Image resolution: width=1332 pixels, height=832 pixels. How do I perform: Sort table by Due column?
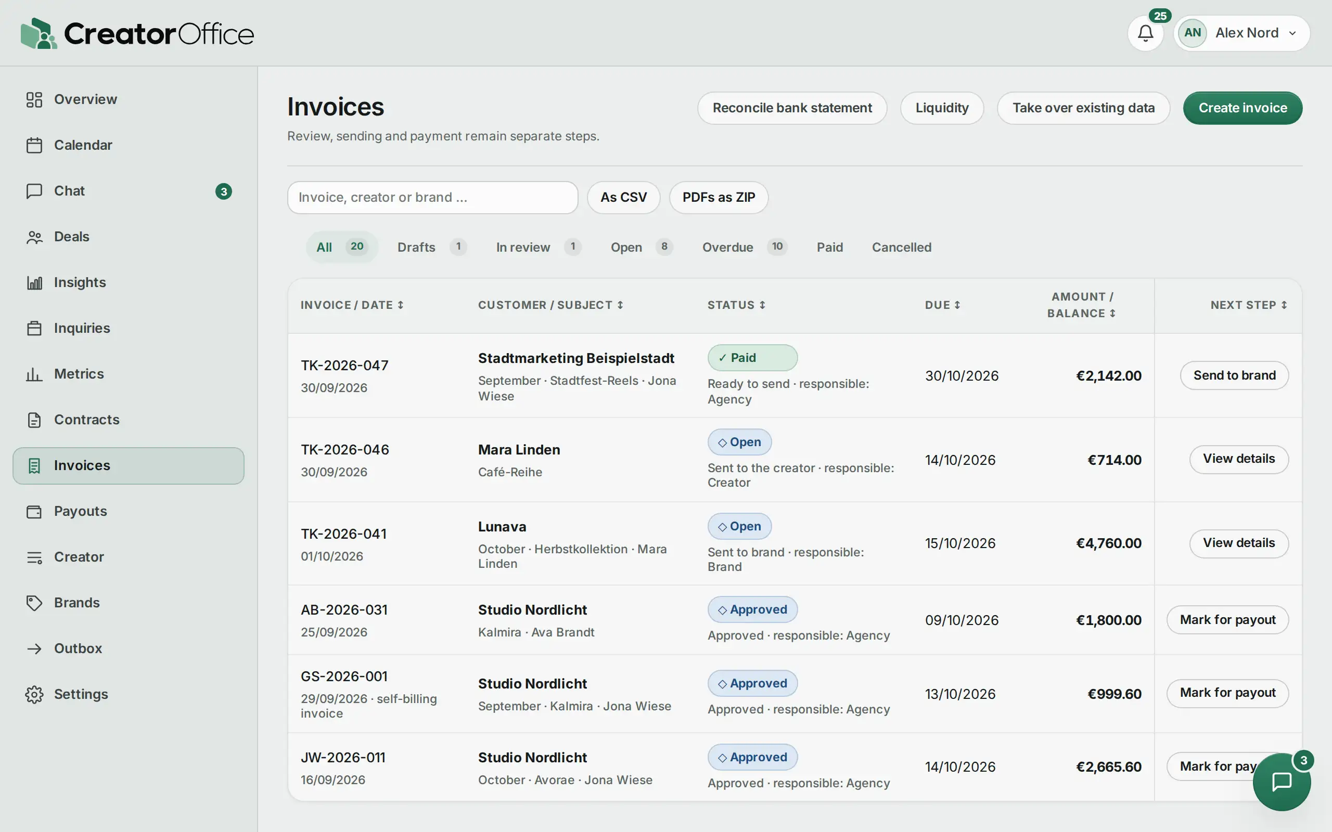click(942, 305)
